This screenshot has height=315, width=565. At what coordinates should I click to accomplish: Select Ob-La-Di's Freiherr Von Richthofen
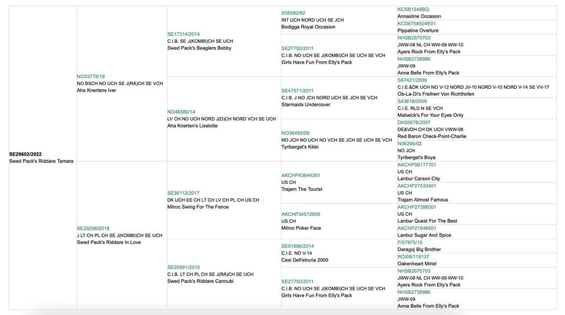(436, 94)
